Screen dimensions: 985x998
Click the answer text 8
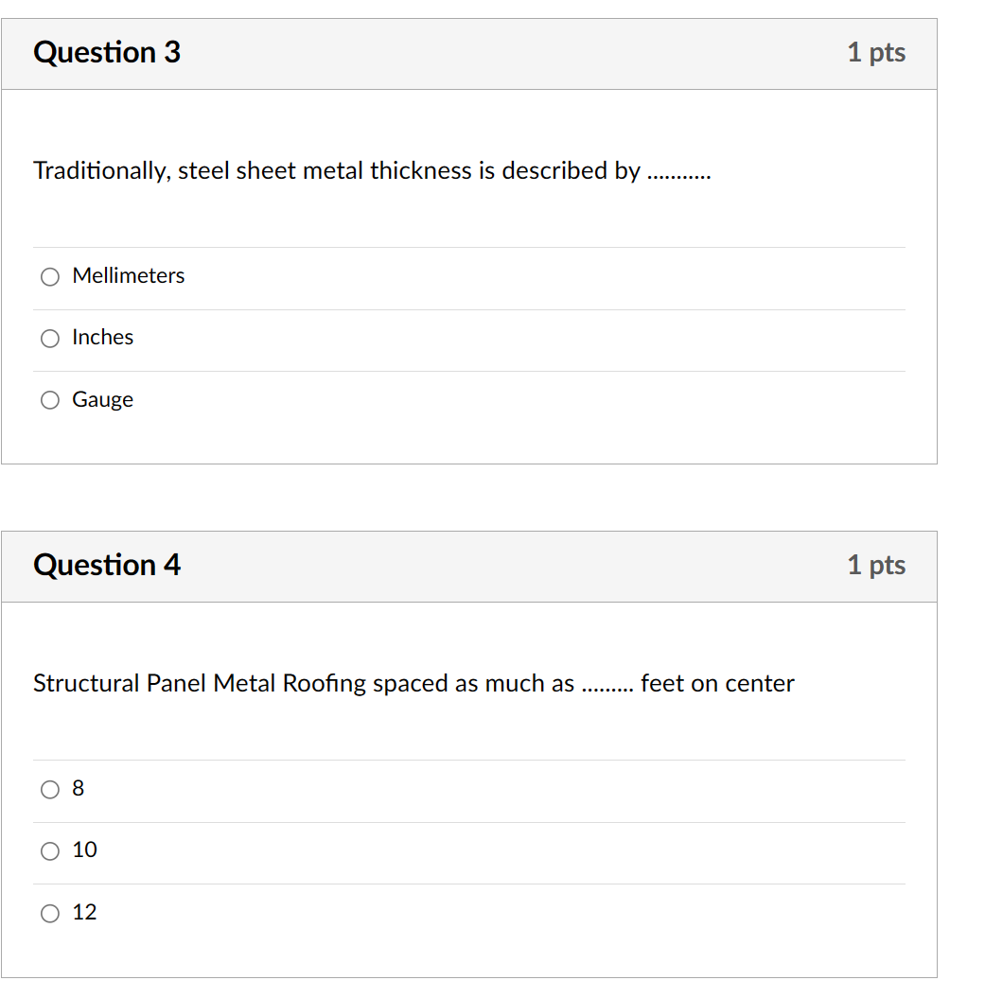(x=77, y=788)
